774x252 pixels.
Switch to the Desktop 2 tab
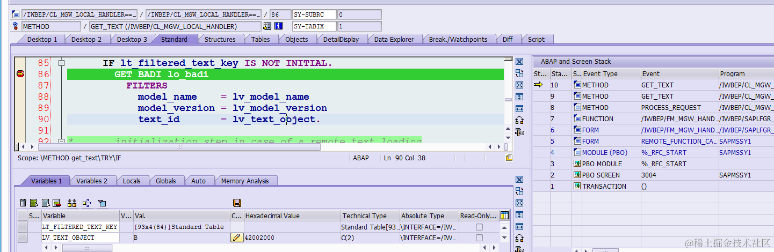[x=86, y=39]
